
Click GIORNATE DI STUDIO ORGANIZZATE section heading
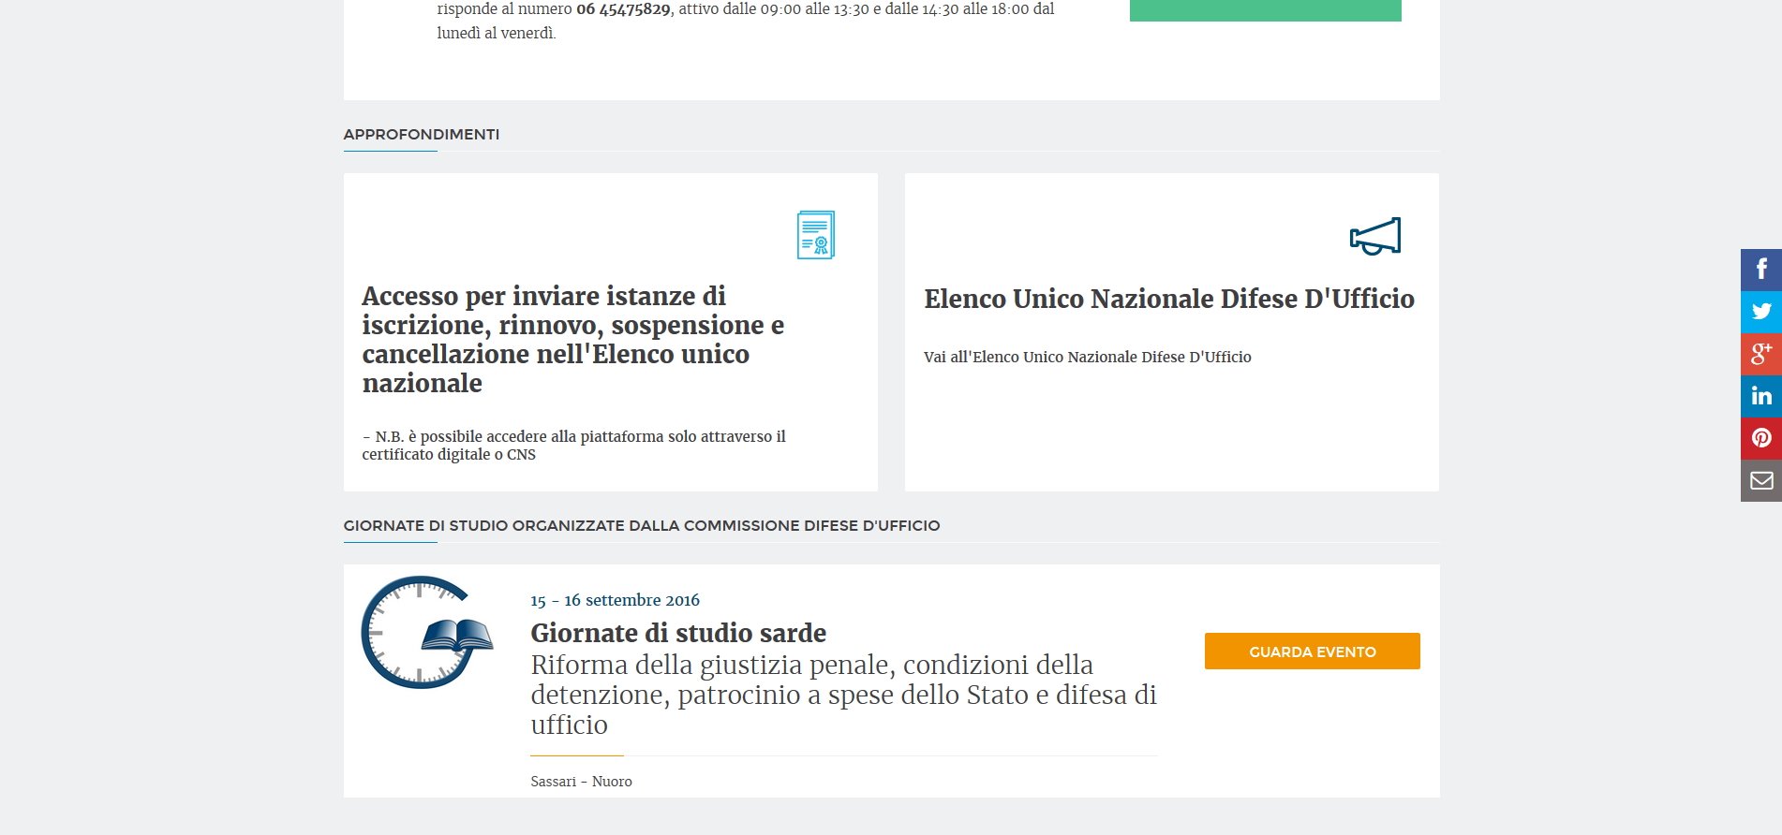[x=641, y=525]
